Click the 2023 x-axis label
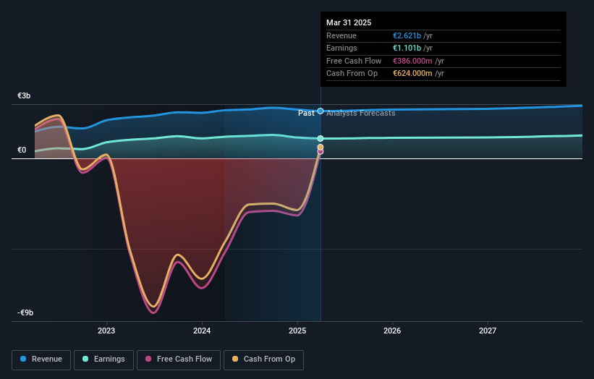Viewport: 594px width, 379px height. [x=106, y=331]
